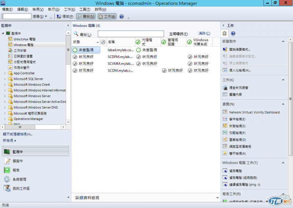
Task: Click the toolbar search text box
Action: pos(17,16)
